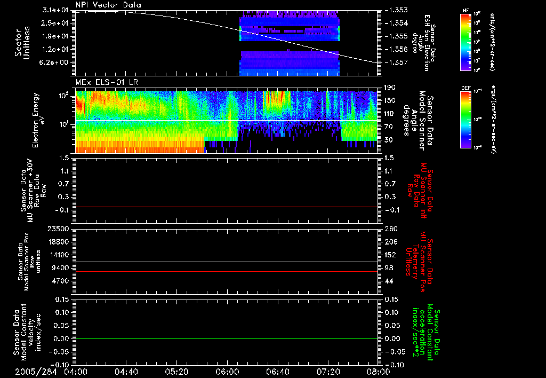Viewport: 546px width, 378px height.
Task: Click the "260" telemetry tick label
Action: click(391, 229)
